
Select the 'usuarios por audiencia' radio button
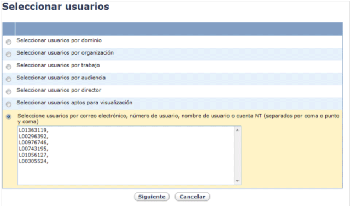tap(9, 79)
